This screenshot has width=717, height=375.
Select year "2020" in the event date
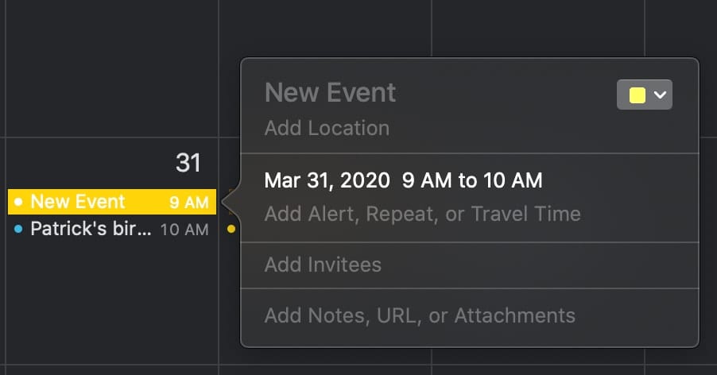click(364, 180)
